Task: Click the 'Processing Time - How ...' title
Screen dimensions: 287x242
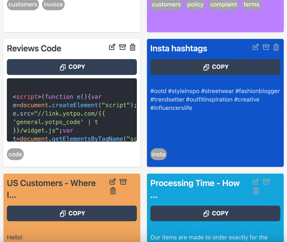Action: point(195,189)
